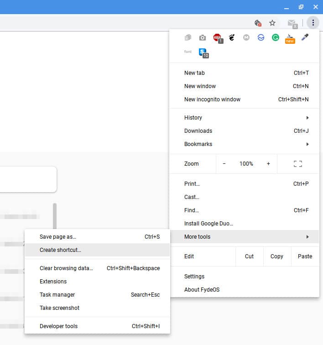This screenshot has width=323, height=345.
Task: Click the font extension icon
Action: pos(188,52)
